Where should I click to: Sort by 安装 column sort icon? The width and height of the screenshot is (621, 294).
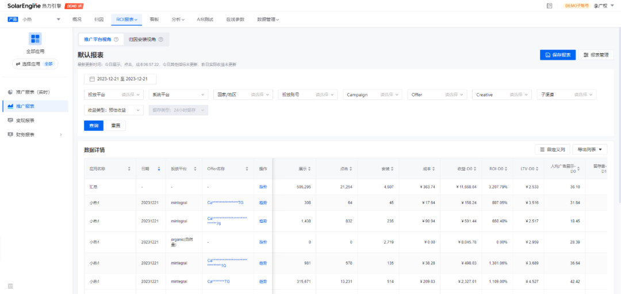coord(392,169)
